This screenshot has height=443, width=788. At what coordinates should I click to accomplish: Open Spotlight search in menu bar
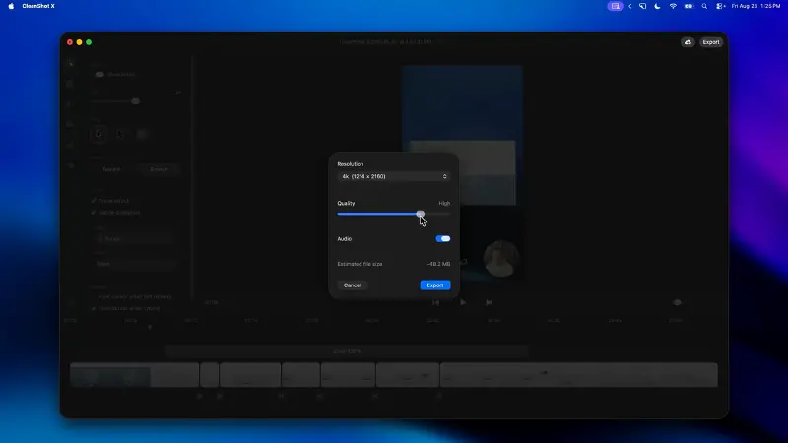pyautogui.click(x=704, y=6)
